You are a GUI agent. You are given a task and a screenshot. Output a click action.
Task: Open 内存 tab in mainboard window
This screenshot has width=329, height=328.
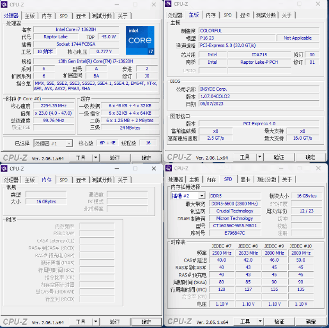[x=211, y=15]
